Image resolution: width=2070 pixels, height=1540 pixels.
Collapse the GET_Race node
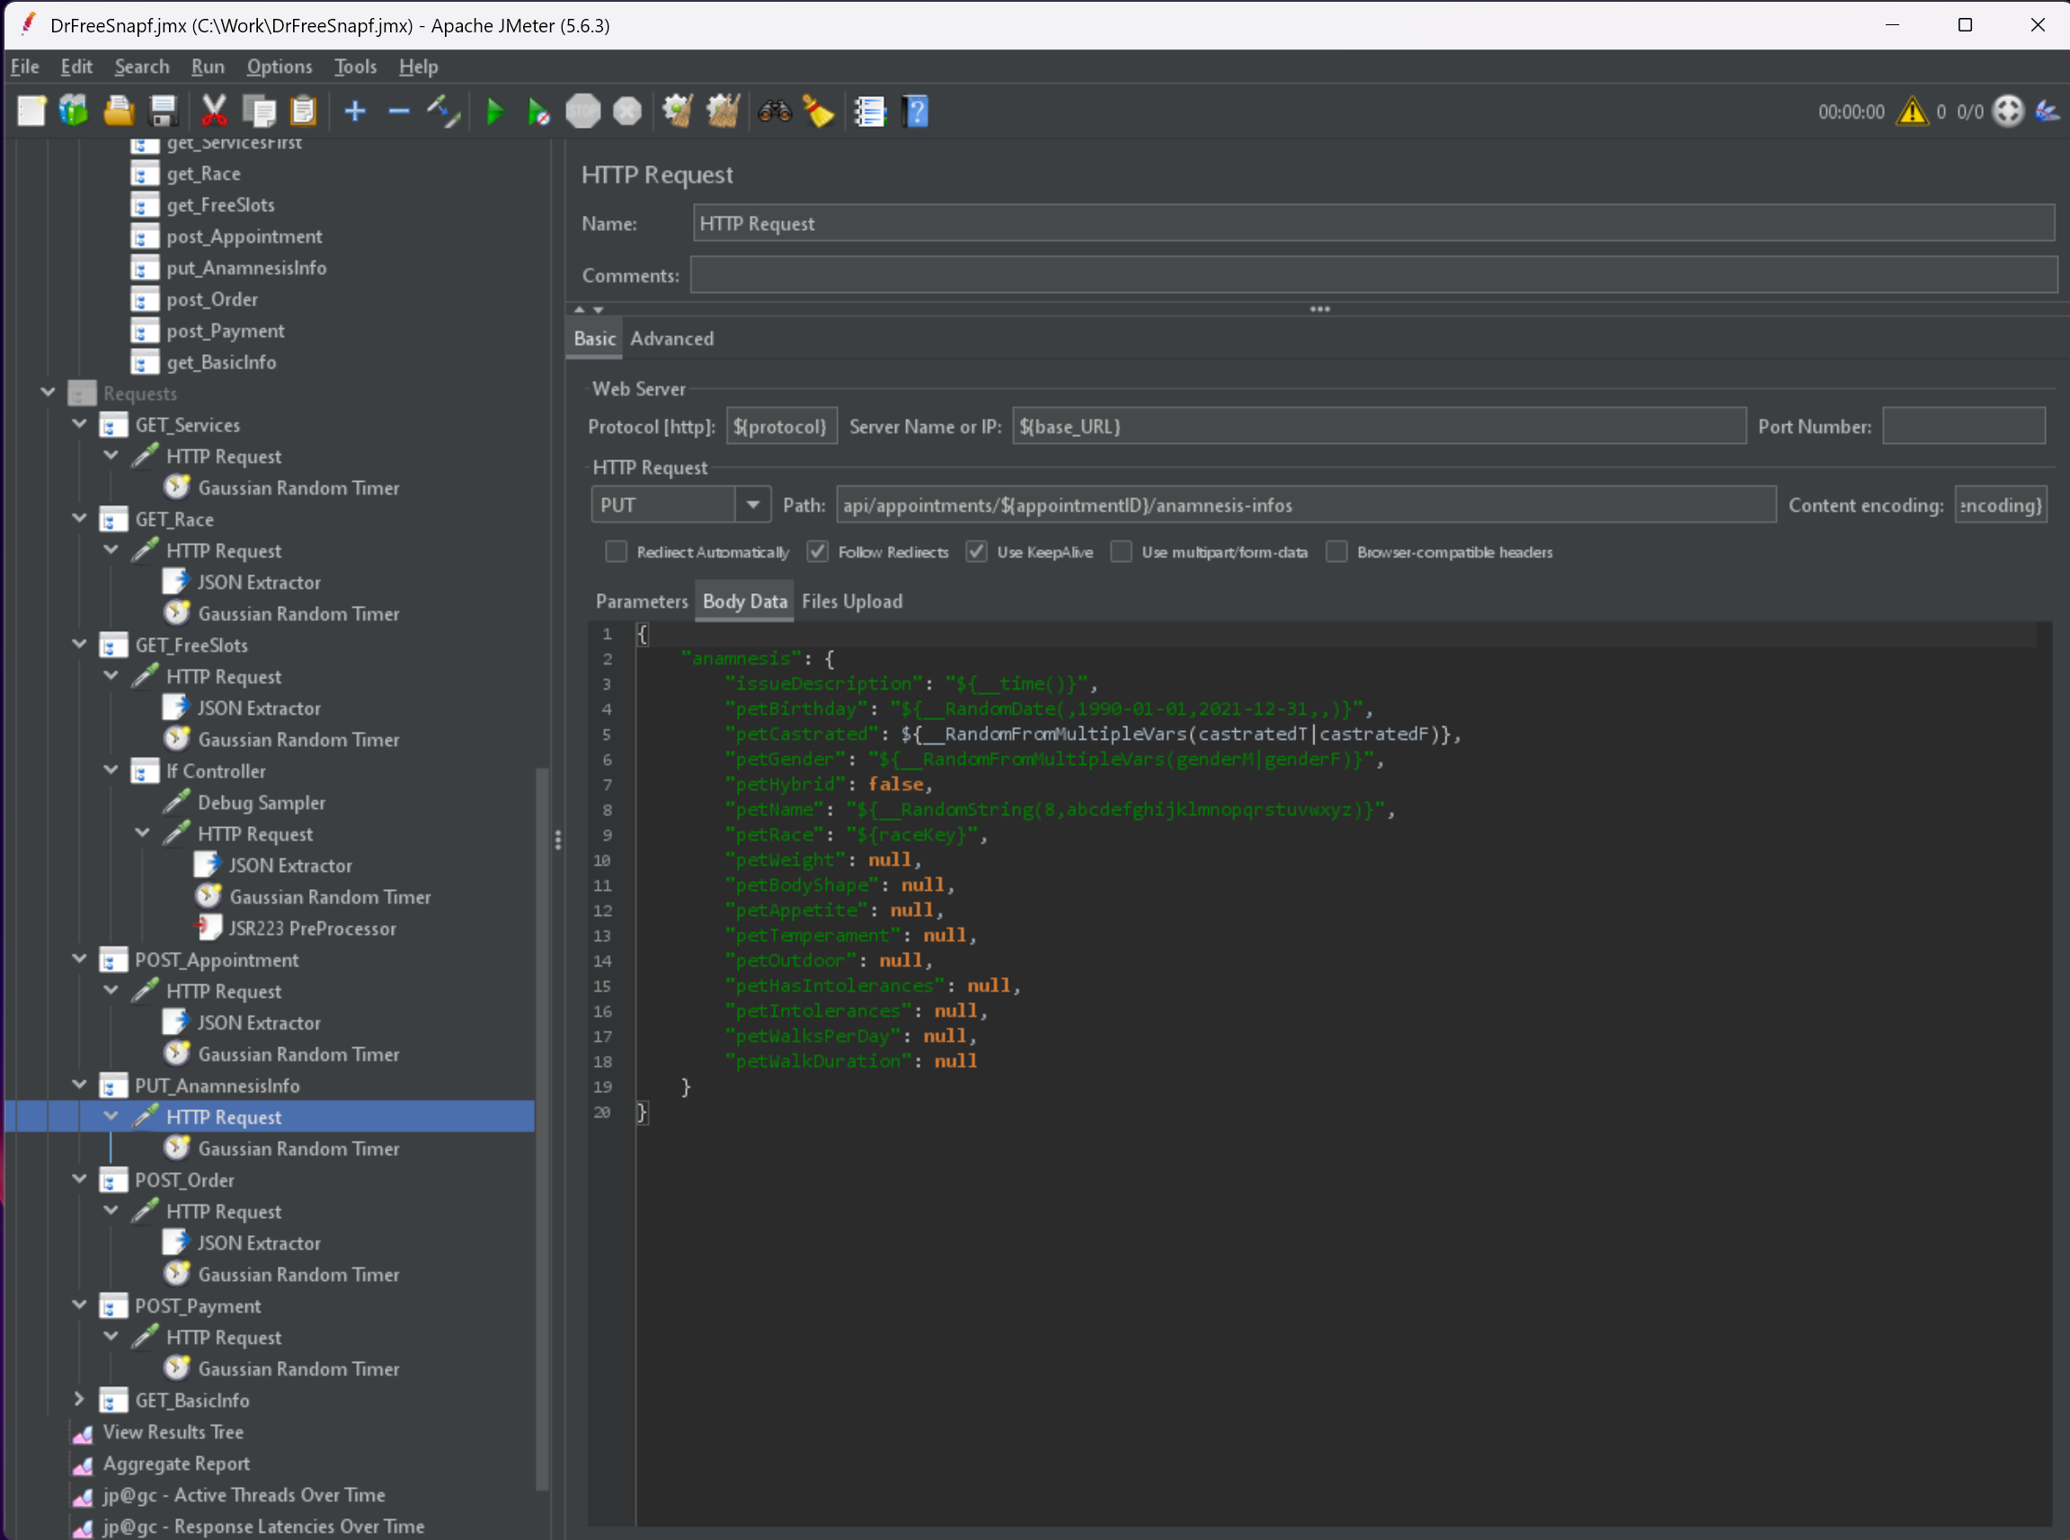[x=79, y=519]
